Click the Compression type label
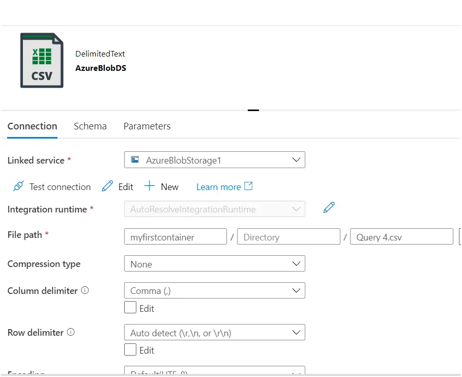Image resolution: width=462 pixels, height=377 pixels. pos(44,264)
